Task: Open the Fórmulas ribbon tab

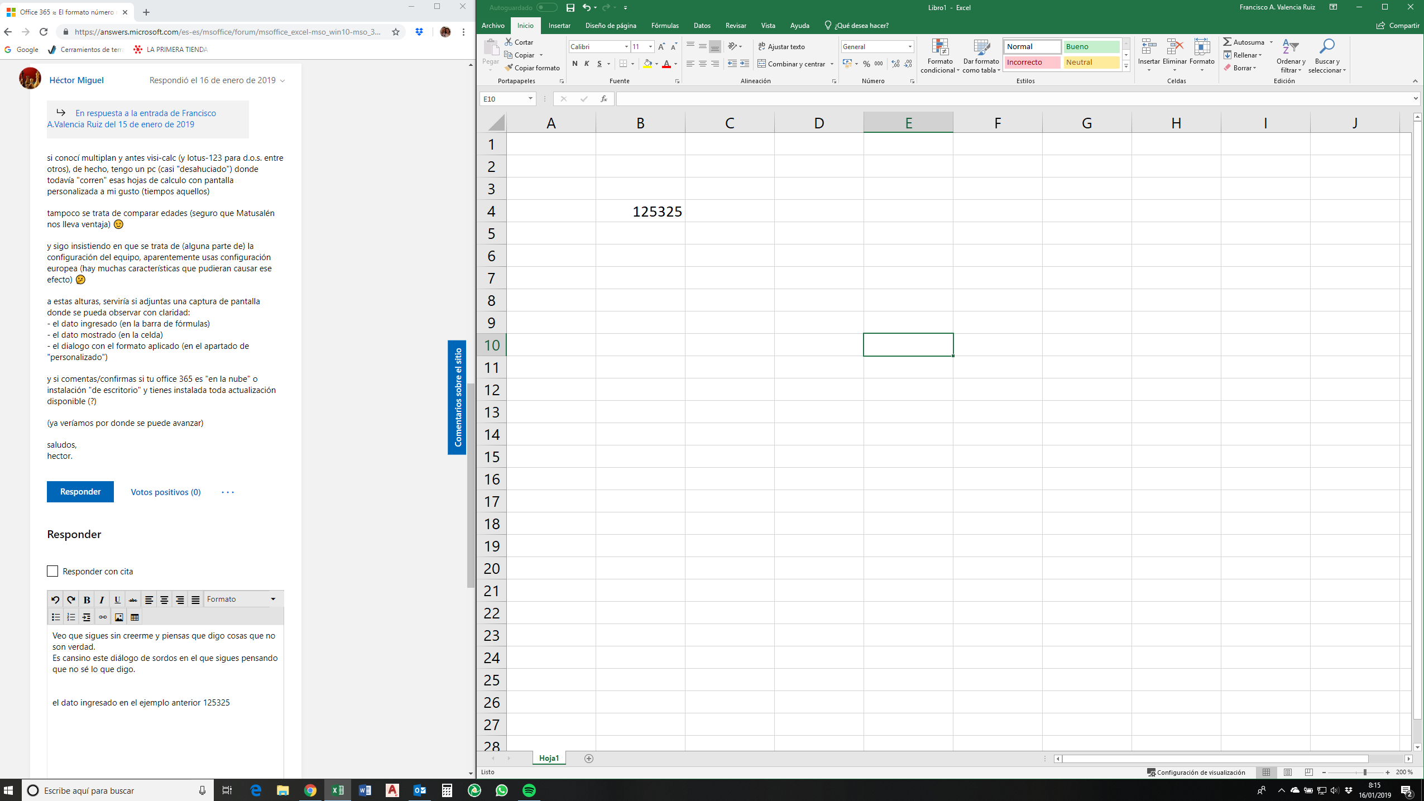Action: pyautogui.click(x=664, y=26)
